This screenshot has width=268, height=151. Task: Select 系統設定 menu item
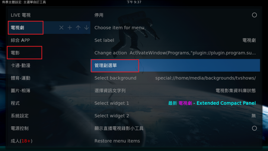[49, 116]
